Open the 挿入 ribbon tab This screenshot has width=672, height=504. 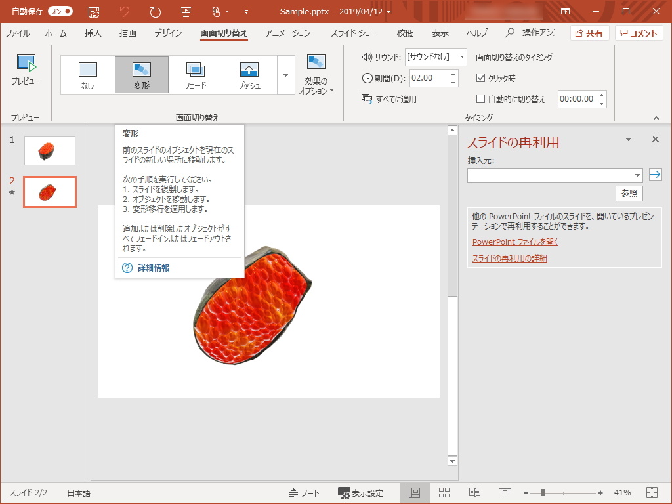(x=92, y=33)
